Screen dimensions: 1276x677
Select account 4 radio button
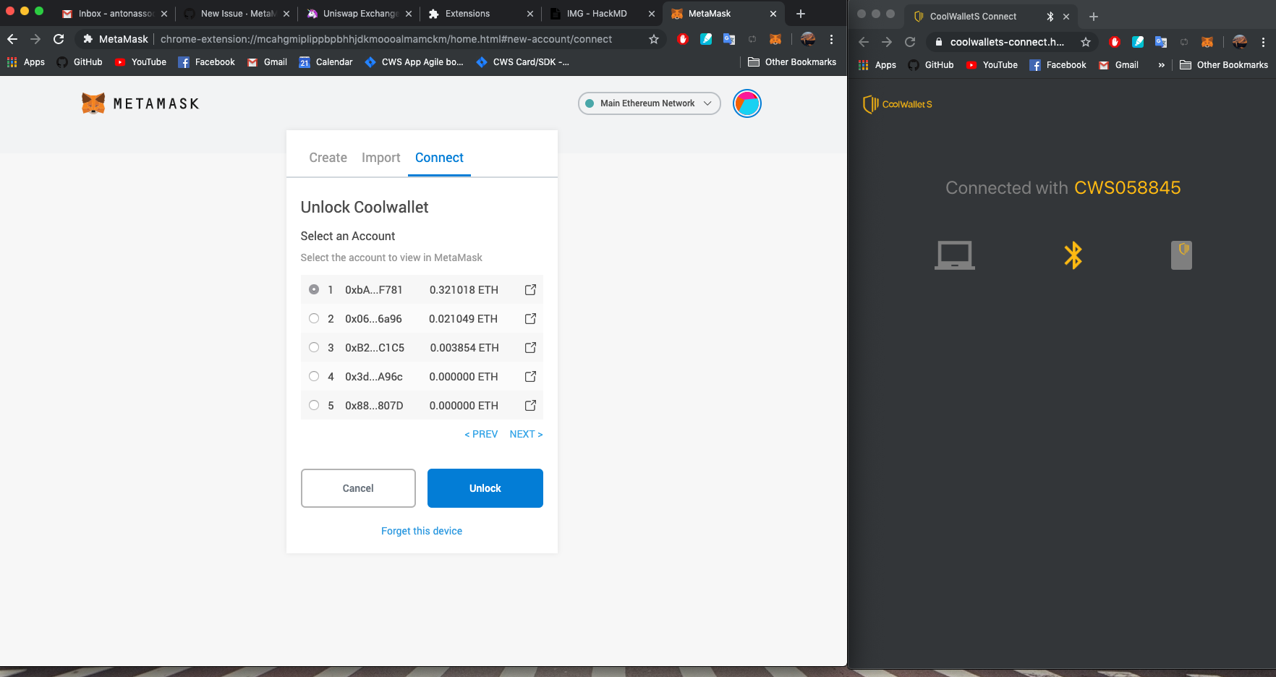click(314, 376)
